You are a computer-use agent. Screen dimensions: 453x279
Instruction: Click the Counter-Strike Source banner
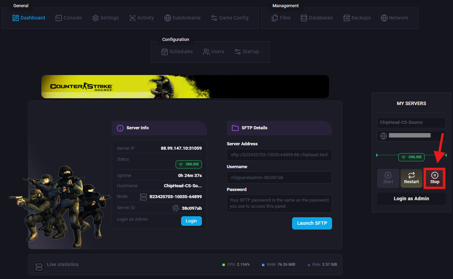(185, 87)
